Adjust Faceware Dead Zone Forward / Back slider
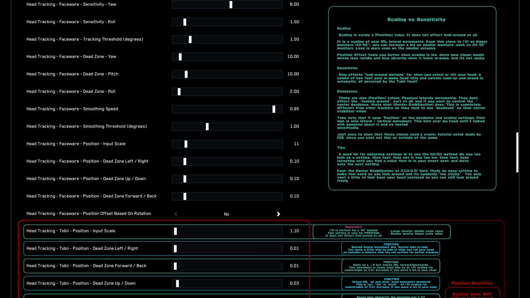Viewport: 530px width, 298px height. [x=185, y=196]
